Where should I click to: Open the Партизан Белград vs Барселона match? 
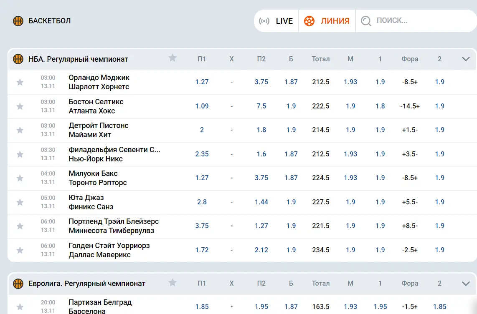pos(100,307)
